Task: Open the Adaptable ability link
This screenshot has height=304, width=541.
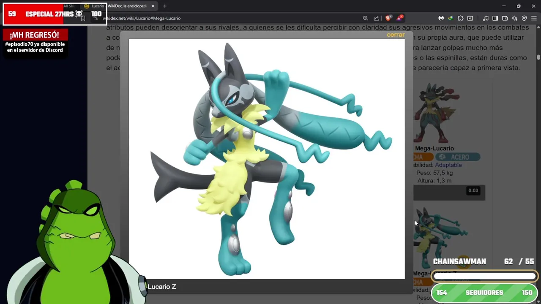Action: tap(448, 165)
